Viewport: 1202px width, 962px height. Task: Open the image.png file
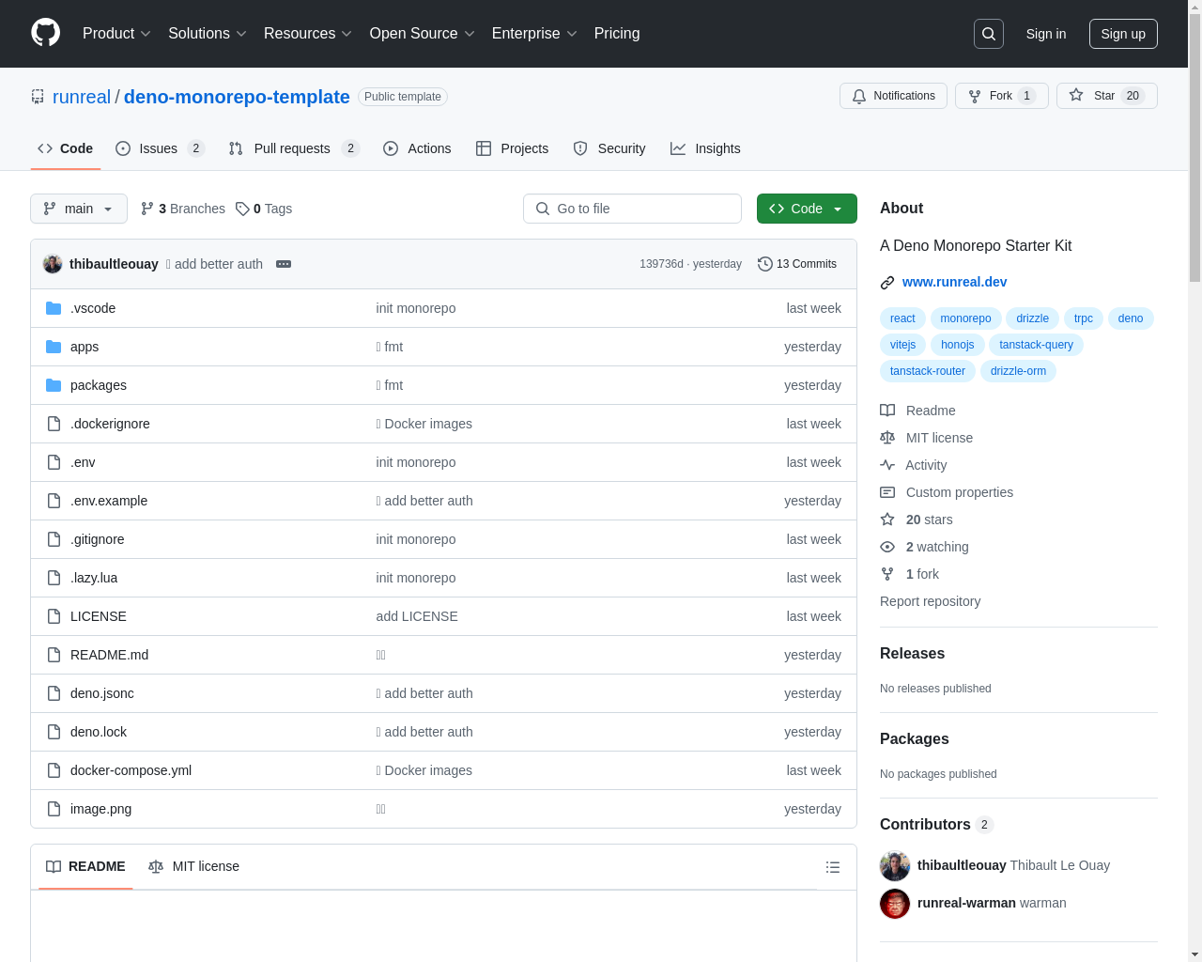pos(100,809)
